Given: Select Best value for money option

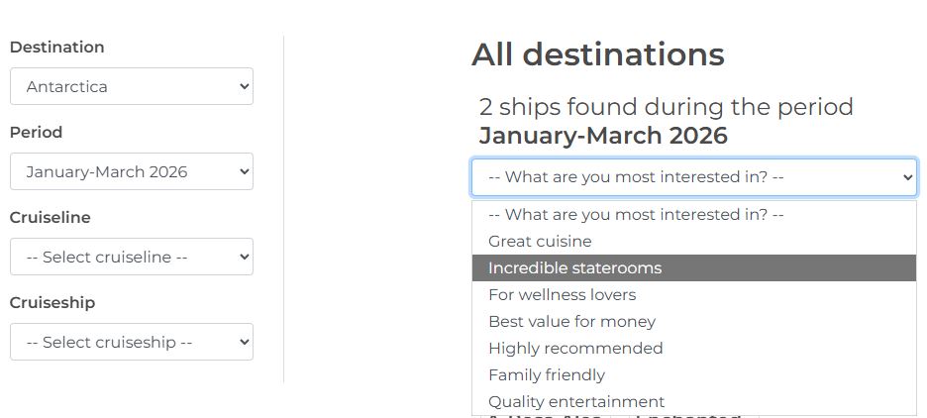Looking at the screenshot, I should (x=571, y=321).
